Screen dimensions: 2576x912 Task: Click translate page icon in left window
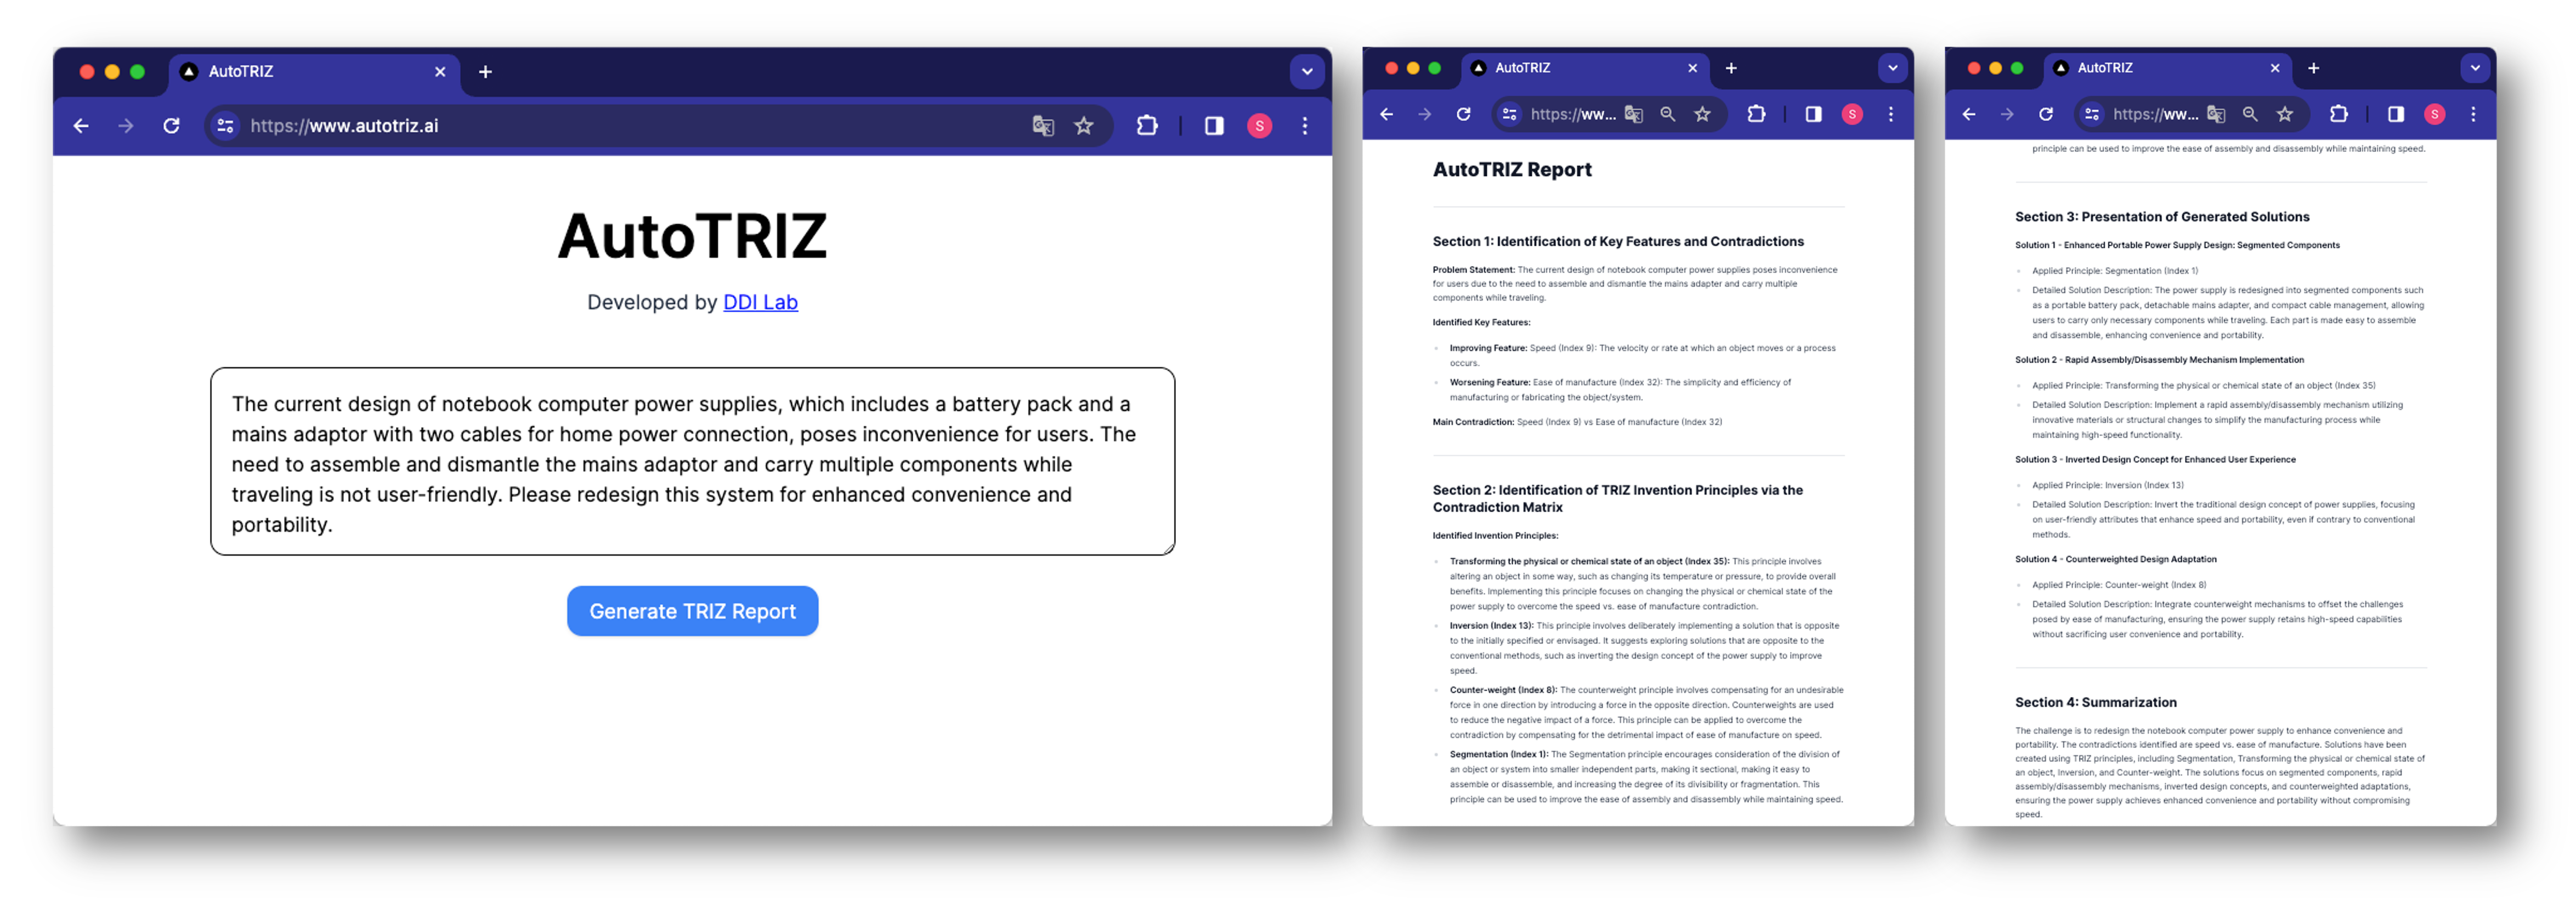[1043, 126]
